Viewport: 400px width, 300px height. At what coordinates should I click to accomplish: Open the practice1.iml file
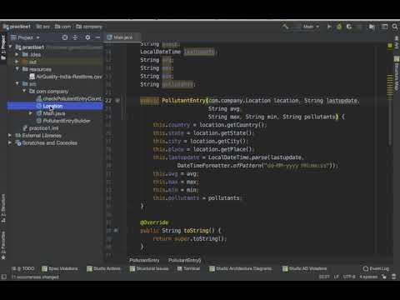tap(41, 128)
